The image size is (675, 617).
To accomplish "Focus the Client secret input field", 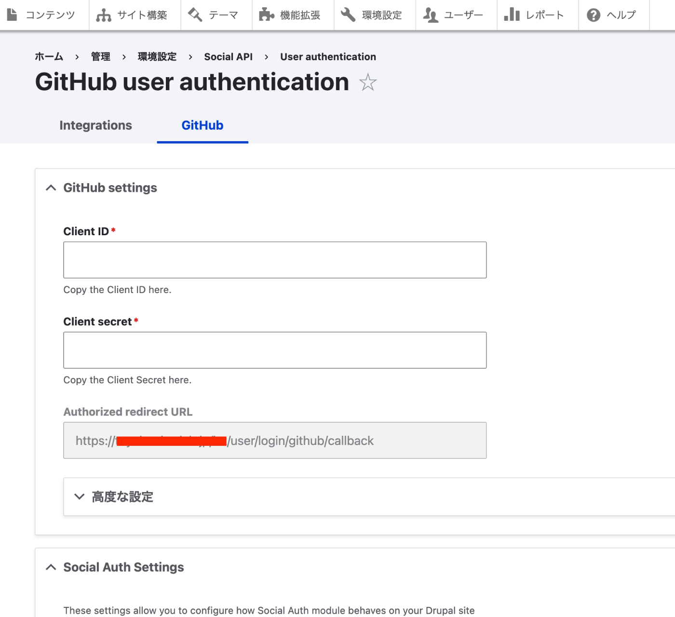I will pyautogui.click(x=275, y=350).
